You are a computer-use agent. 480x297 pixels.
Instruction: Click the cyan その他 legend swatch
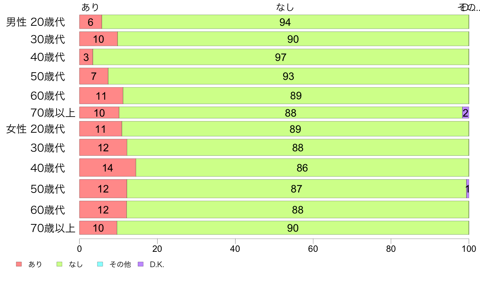tap(100, 264)
